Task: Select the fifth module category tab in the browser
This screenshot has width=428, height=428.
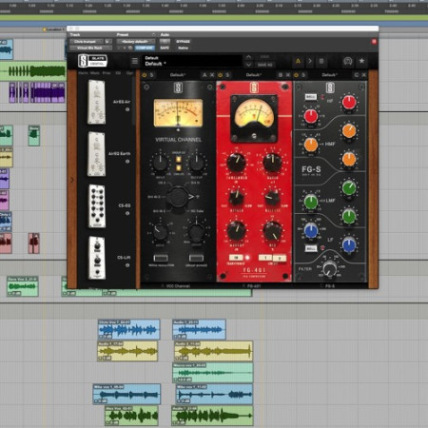Action: (x=129, y=73)
